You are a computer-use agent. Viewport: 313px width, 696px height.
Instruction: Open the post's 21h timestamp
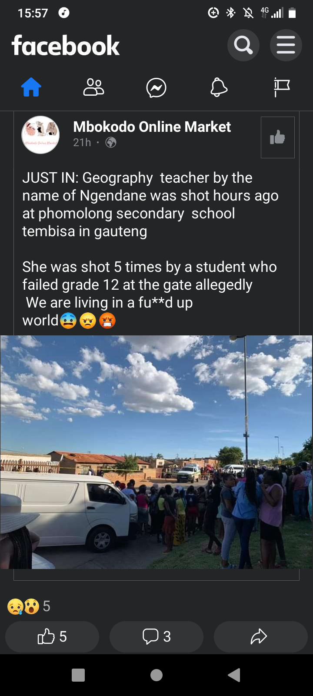(82, 142)
